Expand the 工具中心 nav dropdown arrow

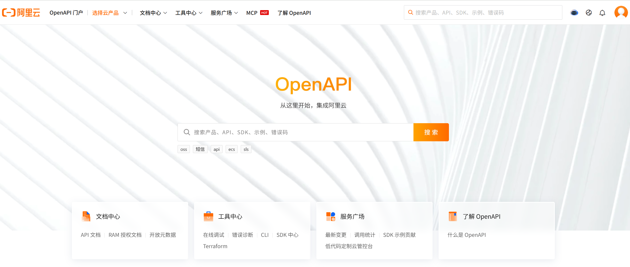pyautogui.click(x=201, y=13)
